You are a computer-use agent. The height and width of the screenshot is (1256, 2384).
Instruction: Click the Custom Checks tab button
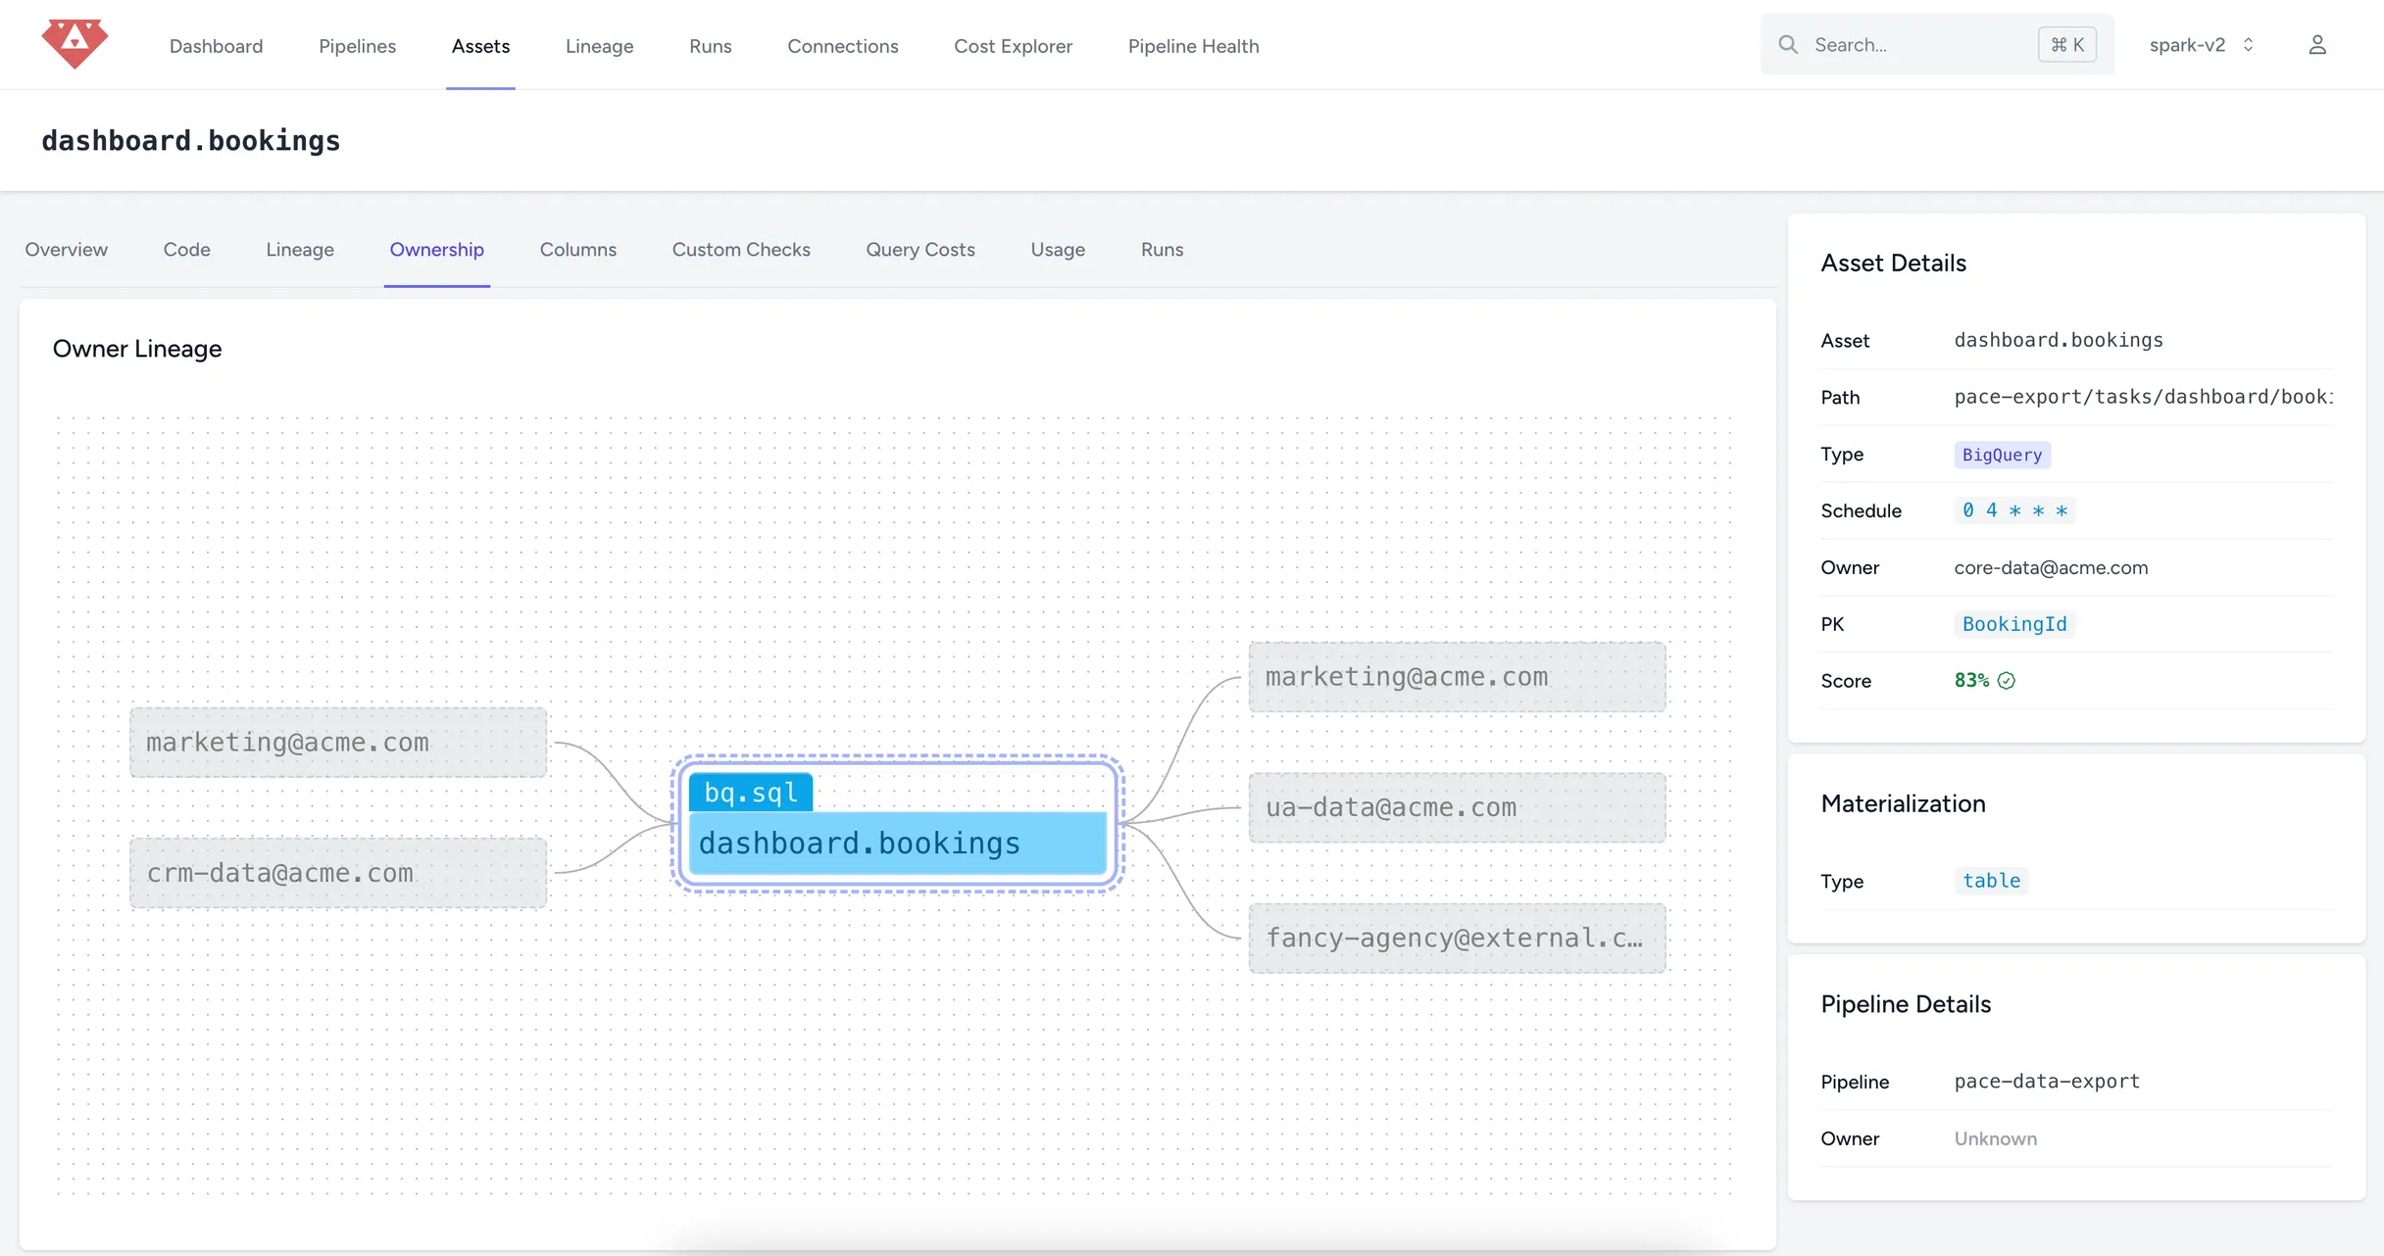741,249
